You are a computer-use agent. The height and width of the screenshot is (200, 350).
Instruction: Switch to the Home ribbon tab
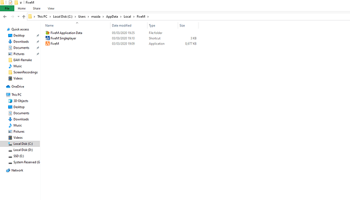[x=22, y=9]
